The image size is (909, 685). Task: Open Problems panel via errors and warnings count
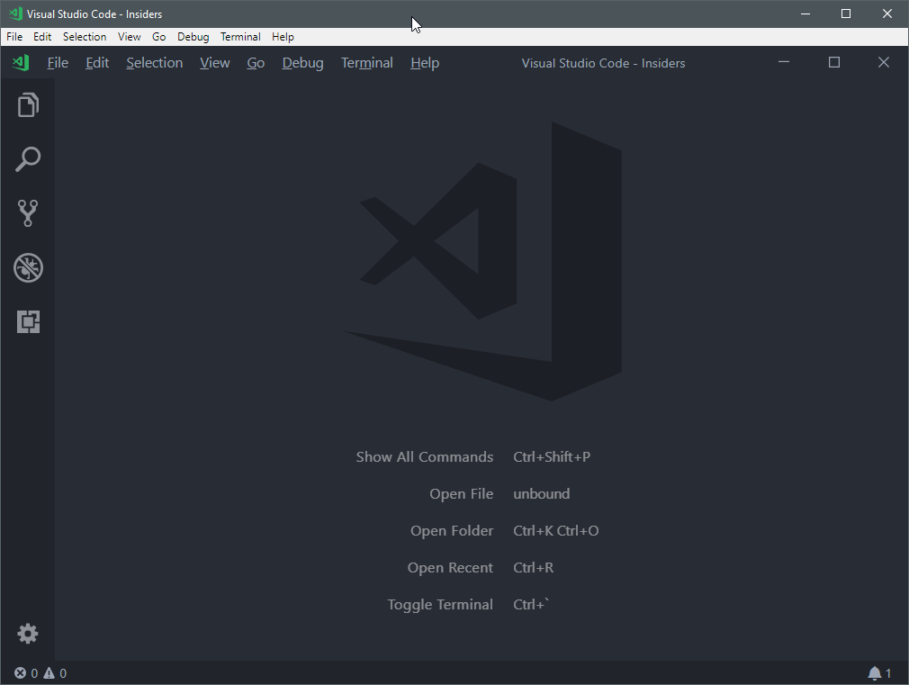tap(40, 672)
